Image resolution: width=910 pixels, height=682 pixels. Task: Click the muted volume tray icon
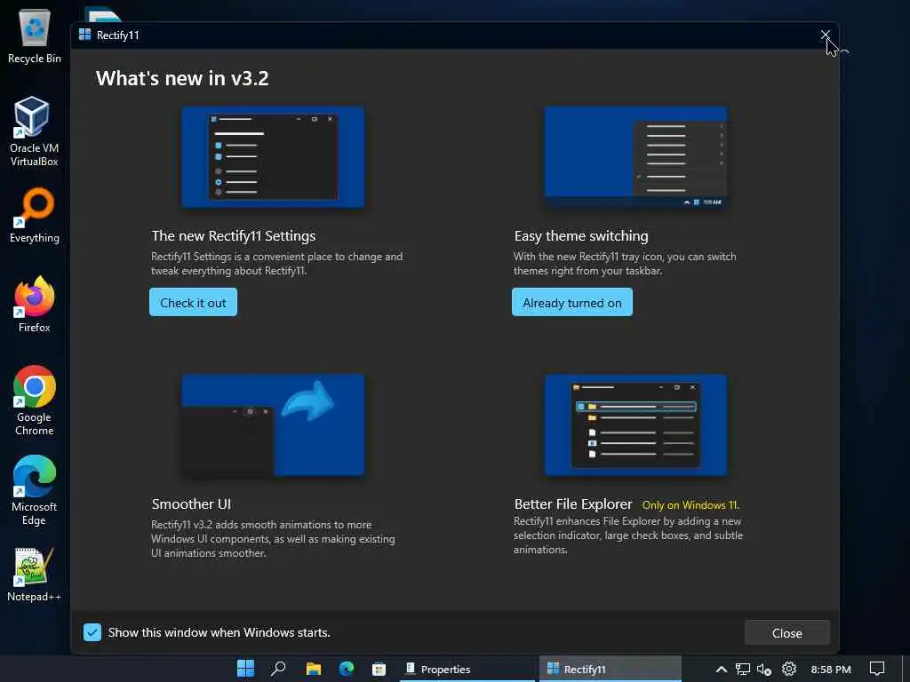point(764,670)
